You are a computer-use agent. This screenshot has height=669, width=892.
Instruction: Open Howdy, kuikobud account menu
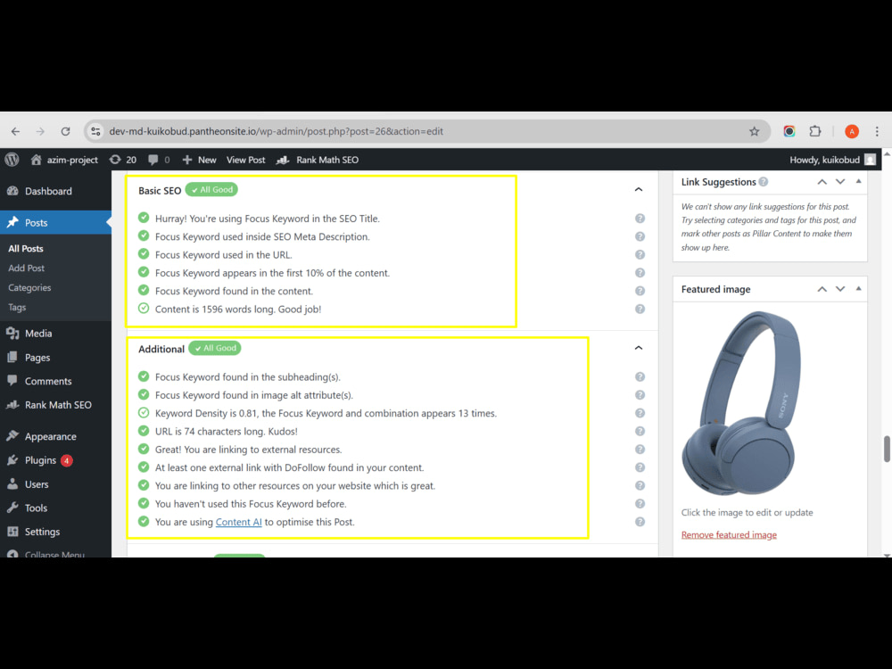(x=833, y=160)
